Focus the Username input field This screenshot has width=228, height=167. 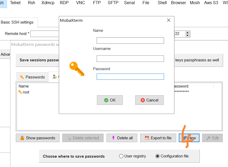pyautogui.click(x=130, y=59)
